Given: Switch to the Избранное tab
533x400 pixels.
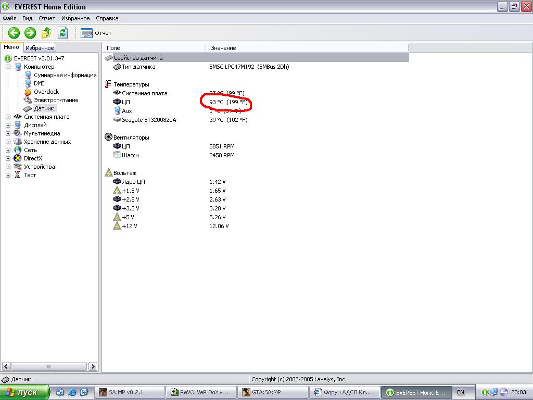Looking at the screenshot, I should (x=40, y=47).
